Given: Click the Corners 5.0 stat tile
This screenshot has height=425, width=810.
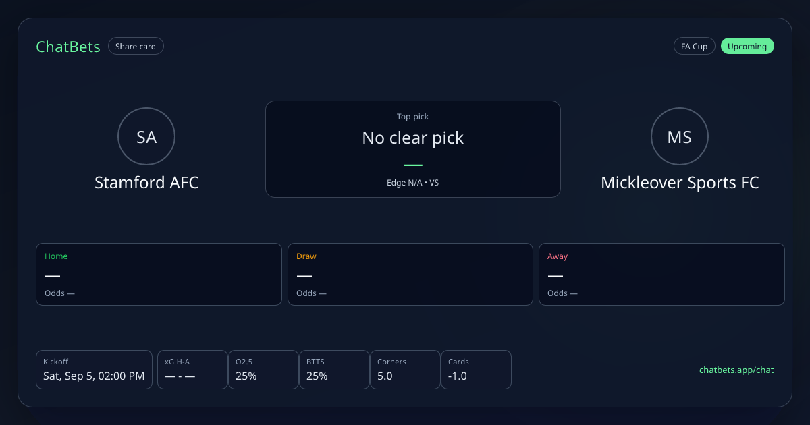Looking at the screenshot, I should (x=405, y=370).
